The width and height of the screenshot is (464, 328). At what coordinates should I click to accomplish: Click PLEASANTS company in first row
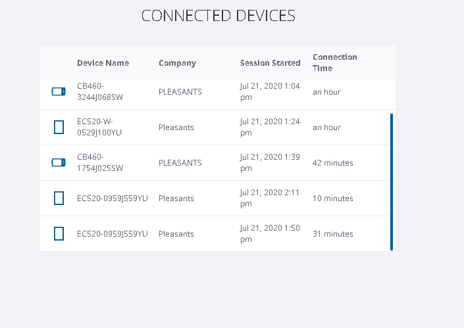pyautogui.click(x=180, y=91)
